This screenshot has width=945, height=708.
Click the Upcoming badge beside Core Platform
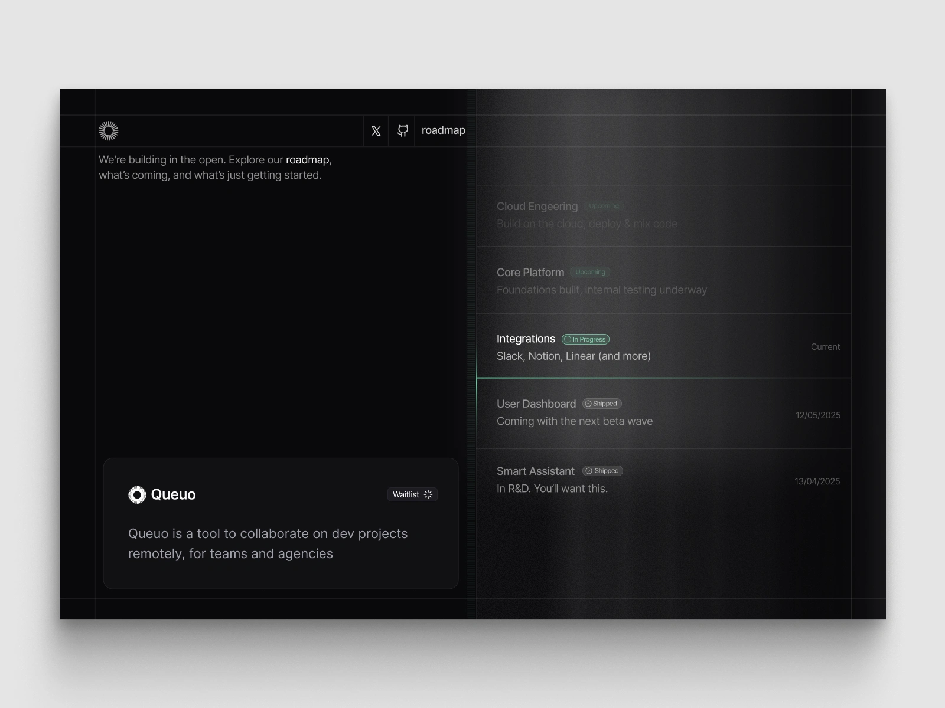pyautogui.click(x=590, y=272)
